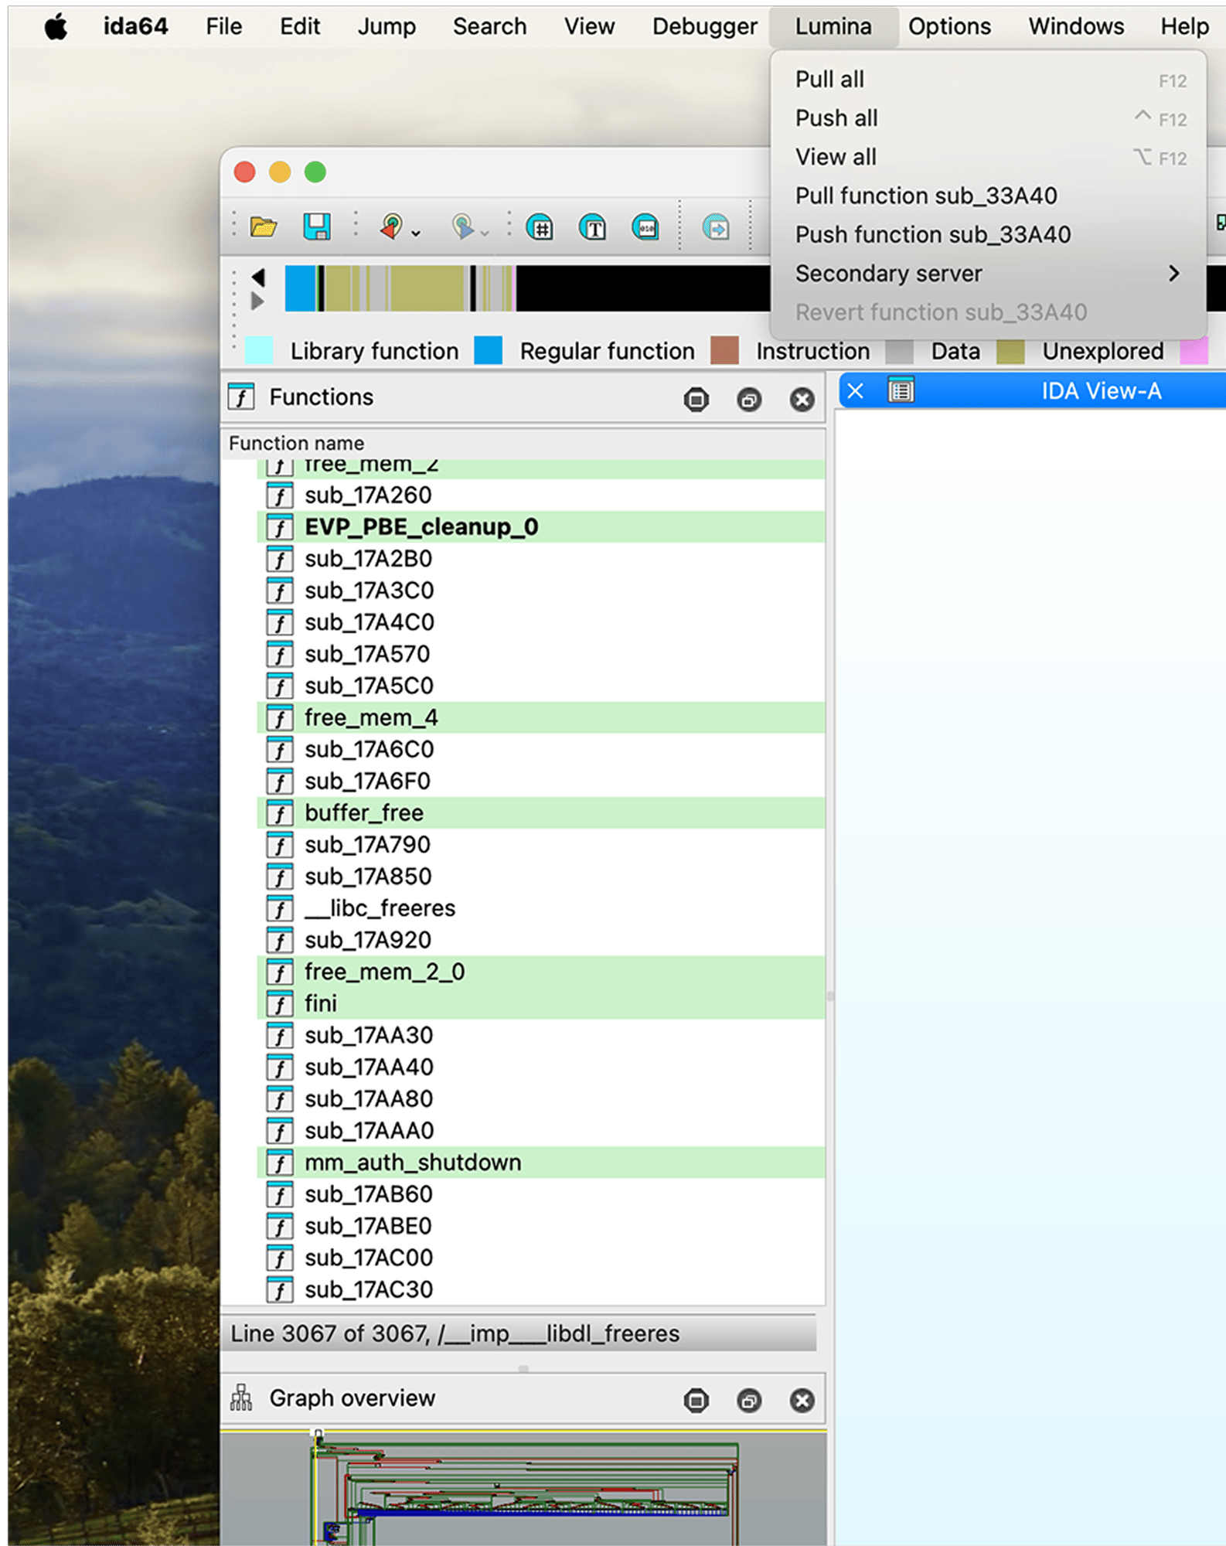Click the function icon beside sub_17A790
1226x1546 pixels.
[280, 845]
